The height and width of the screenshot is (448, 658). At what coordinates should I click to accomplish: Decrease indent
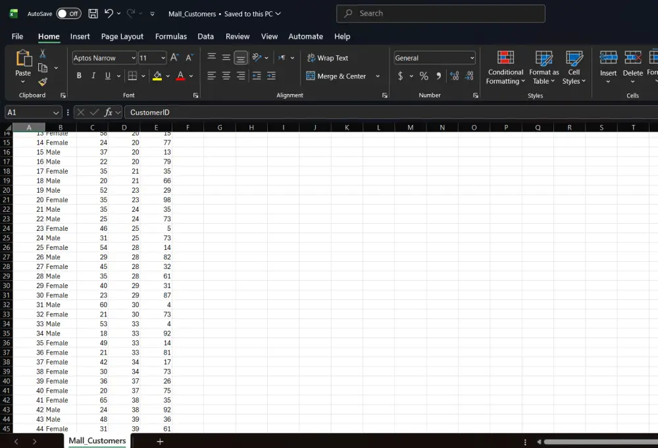click(257, 76)
